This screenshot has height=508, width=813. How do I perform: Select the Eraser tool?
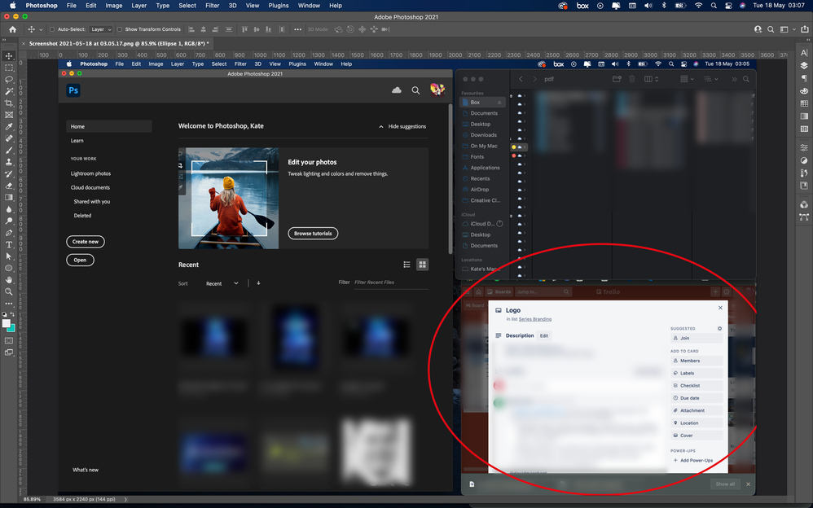pyautogui.click(x=9, y=186)
